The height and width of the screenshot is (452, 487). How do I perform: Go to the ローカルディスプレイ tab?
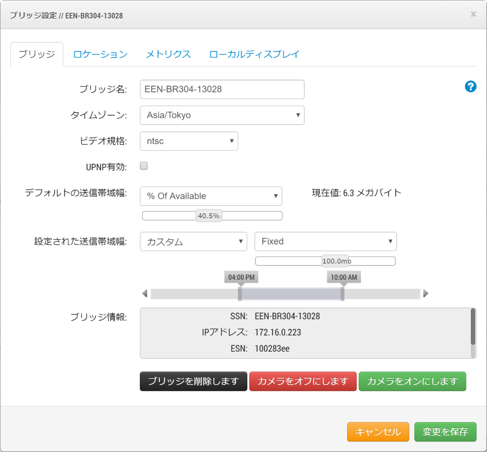254,54
